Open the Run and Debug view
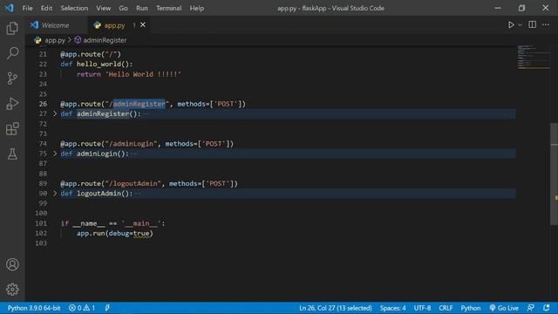This screenshot has width=558, height=314. coord(12,104)
